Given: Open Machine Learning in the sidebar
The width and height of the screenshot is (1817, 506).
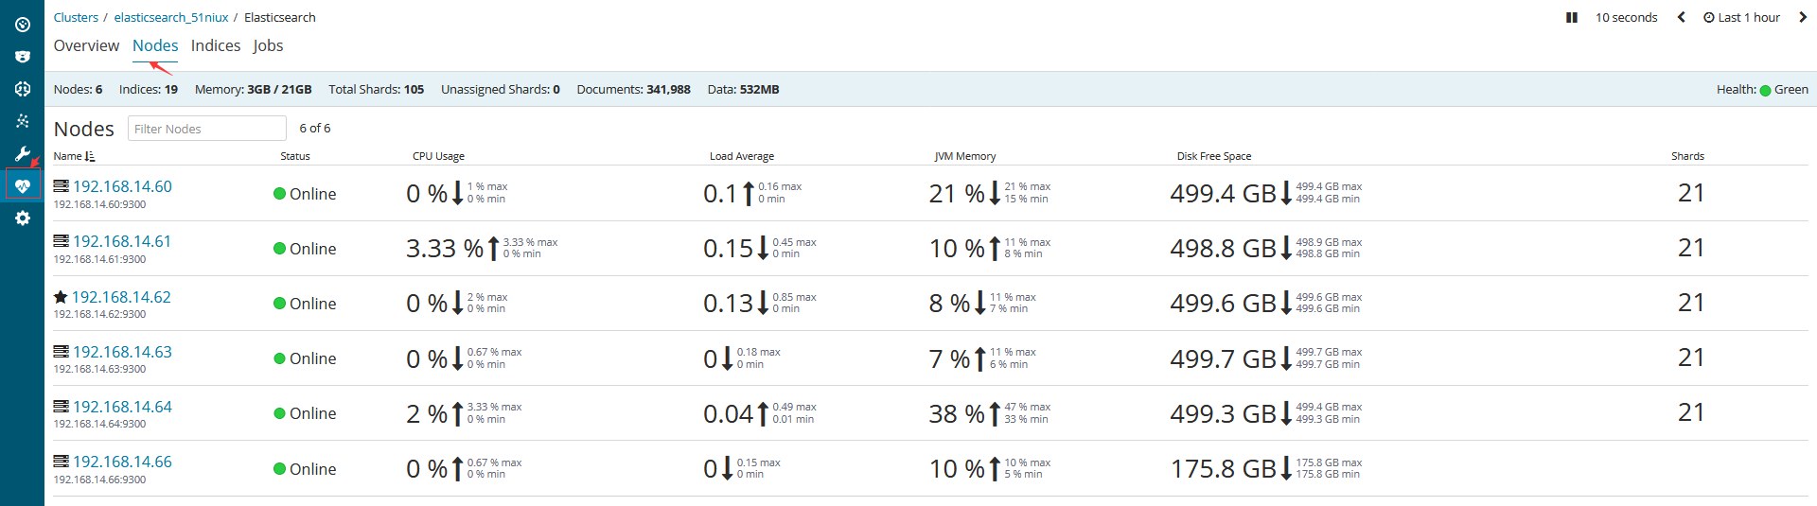Looking at the screenshot, I should coord(23,89).
